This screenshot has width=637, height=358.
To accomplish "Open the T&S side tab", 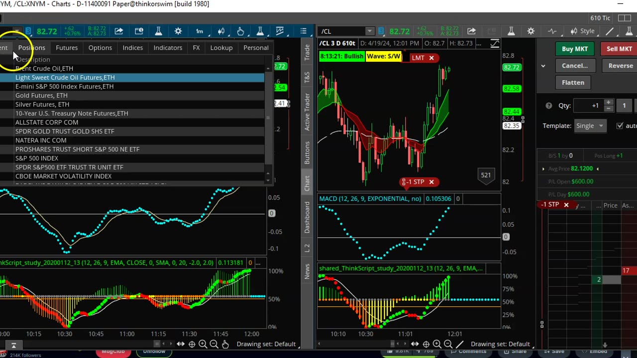I will 307,77.
